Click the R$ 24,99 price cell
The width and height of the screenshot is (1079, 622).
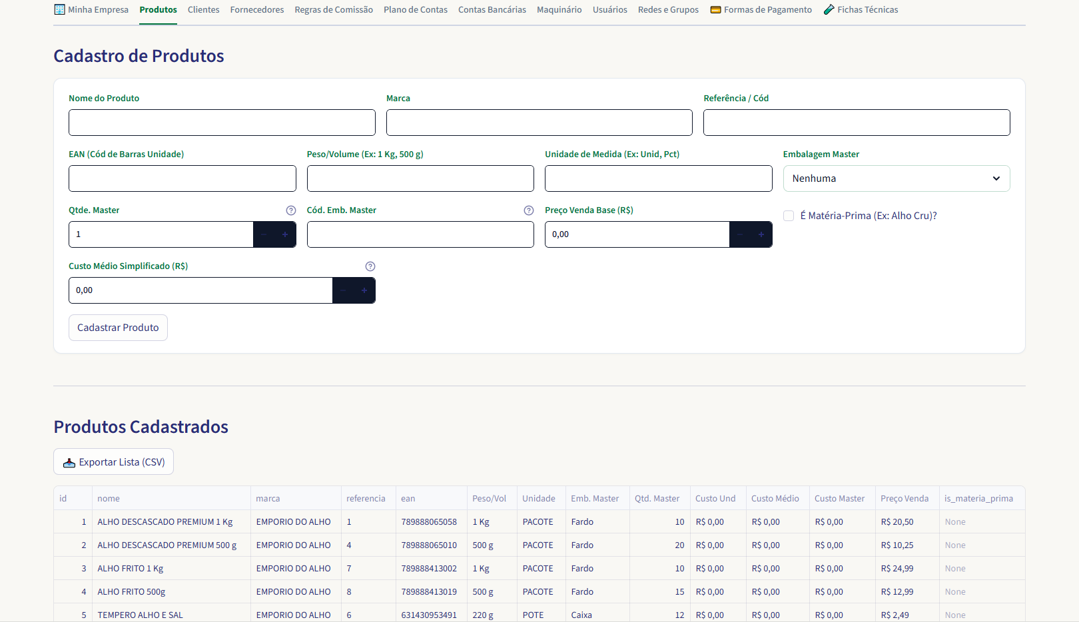point(907,568)
